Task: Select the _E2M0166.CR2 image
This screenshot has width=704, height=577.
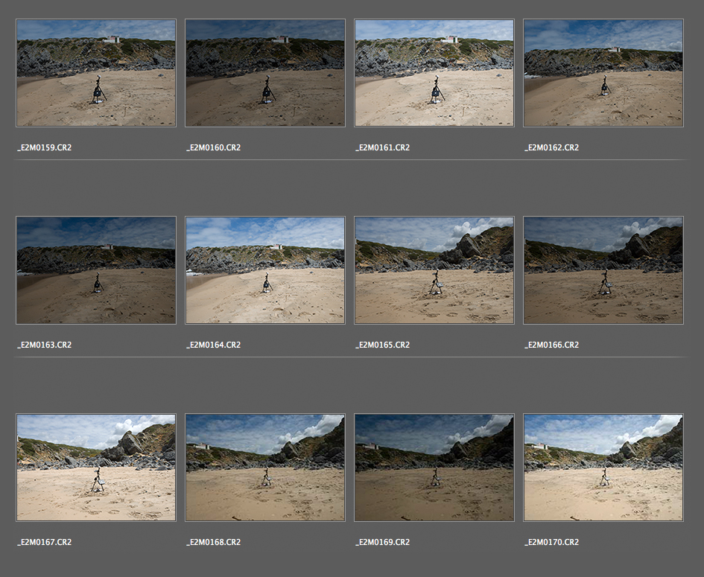Action: pyautogui.click(x=603, y=270)
